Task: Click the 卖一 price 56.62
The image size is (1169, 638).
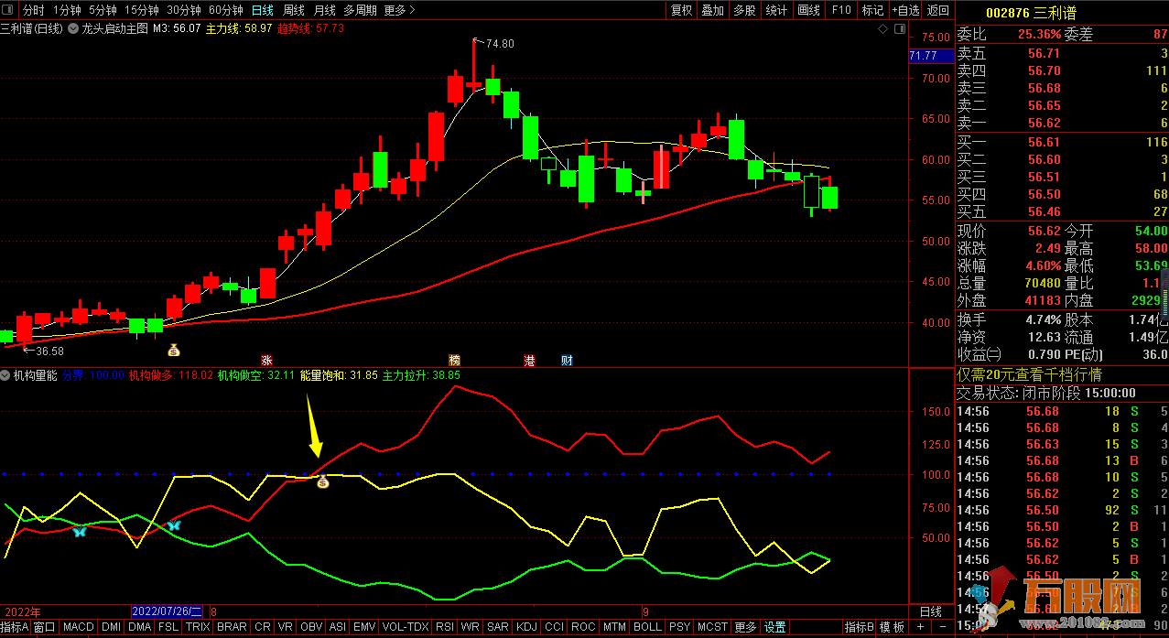Action: pos(1044,124)
